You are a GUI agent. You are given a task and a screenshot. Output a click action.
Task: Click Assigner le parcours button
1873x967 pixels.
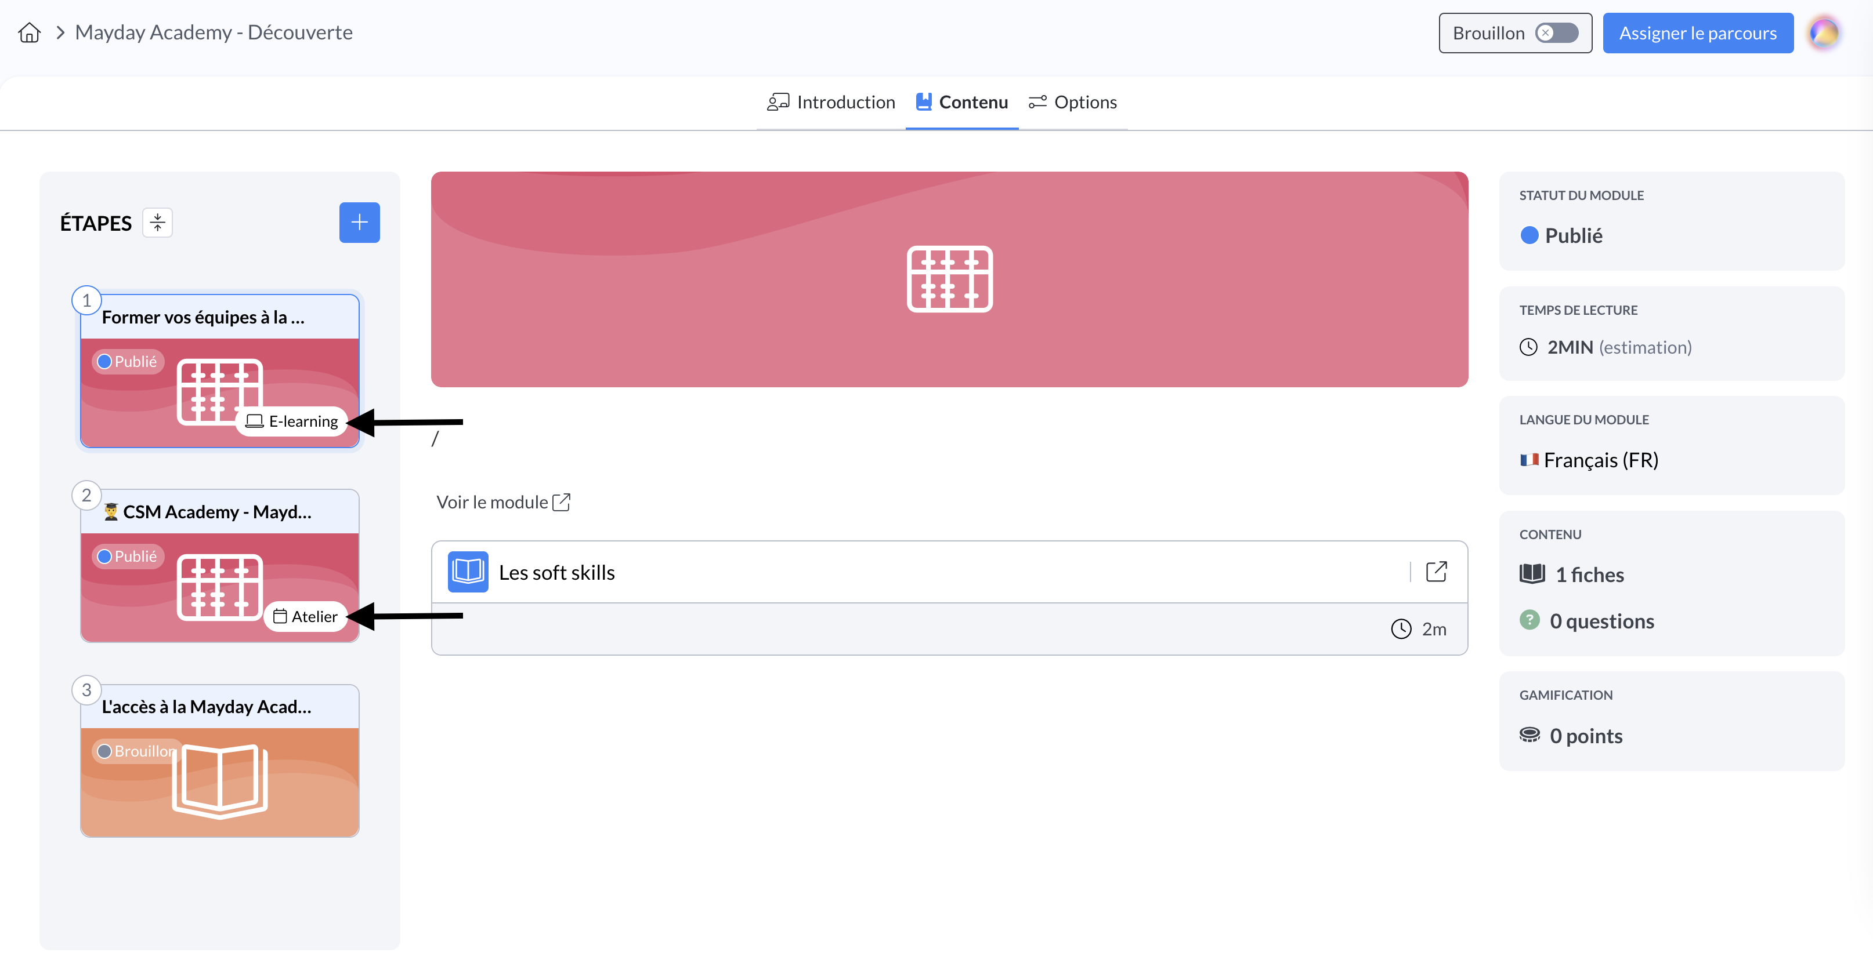coord(1697,32)
